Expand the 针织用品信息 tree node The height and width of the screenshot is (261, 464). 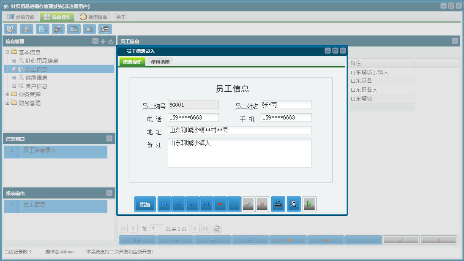coord(14,60)
